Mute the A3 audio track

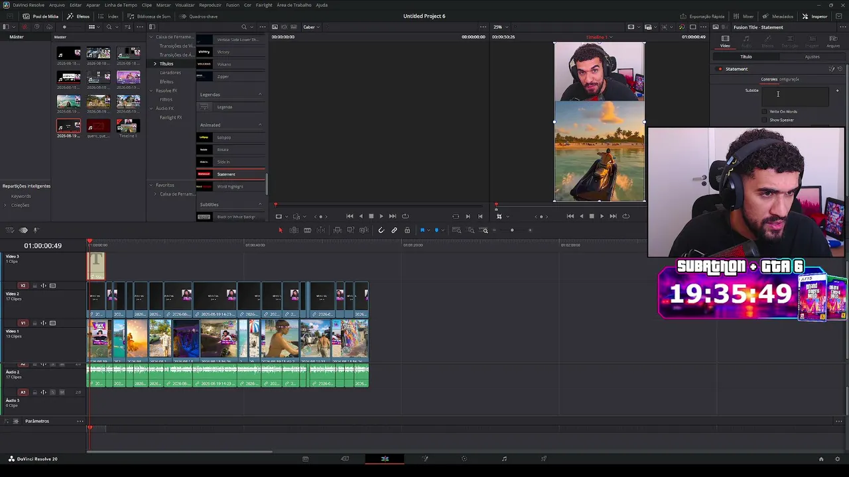[x=62, y=392]
